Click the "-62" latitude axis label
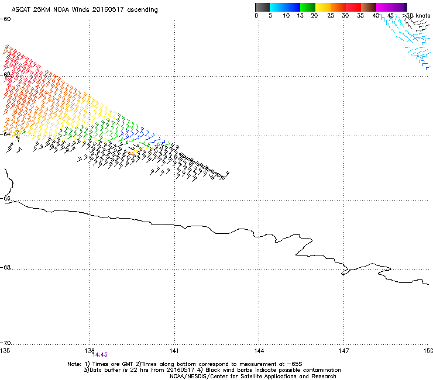This screenshot has width=433, height=380. pyautogui.click(x=5, y=75)
